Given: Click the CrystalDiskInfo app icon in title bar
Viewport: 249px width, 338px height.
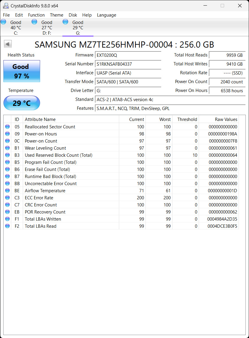Looking at the screenshot, I should coord(6,6).
